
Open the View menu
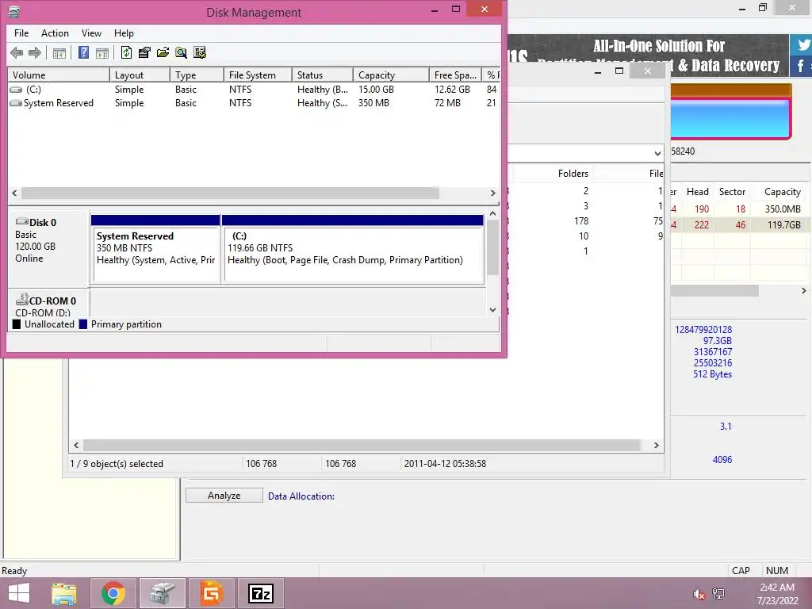pyautogui.click(x=91, y=33)
